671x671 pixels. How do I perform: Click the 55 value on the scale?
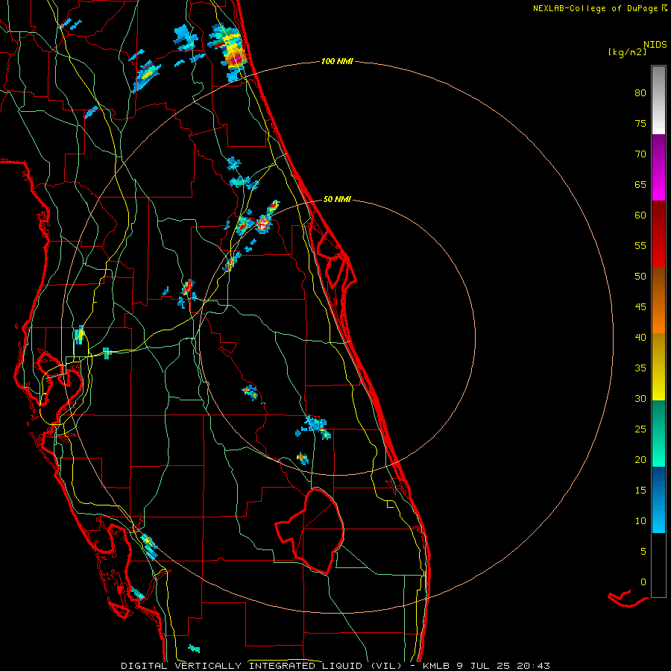640,245
